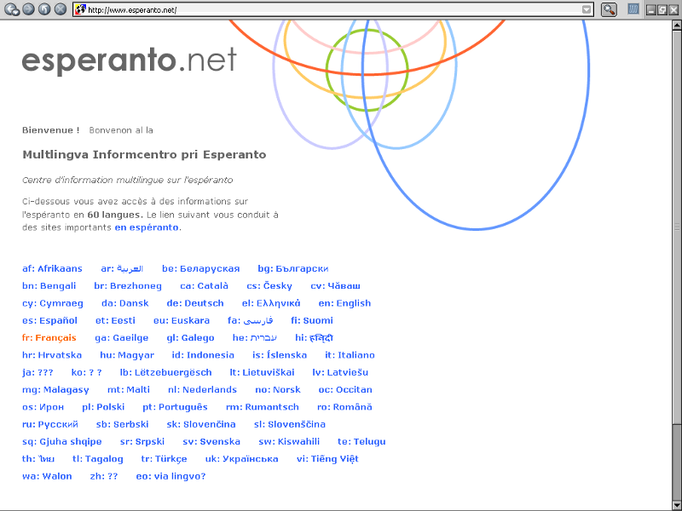The height and width of the screenshot is (511, 682).
Task: Open the "en espéranto" link
Action: (x=147, y=227)
